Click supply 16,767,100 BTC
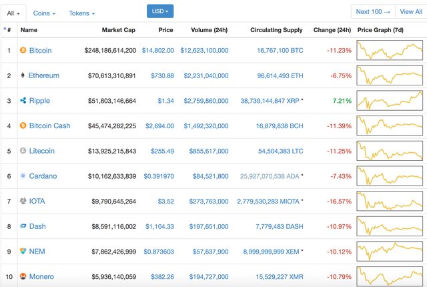 pyautogui.click(x=280, y=50)
